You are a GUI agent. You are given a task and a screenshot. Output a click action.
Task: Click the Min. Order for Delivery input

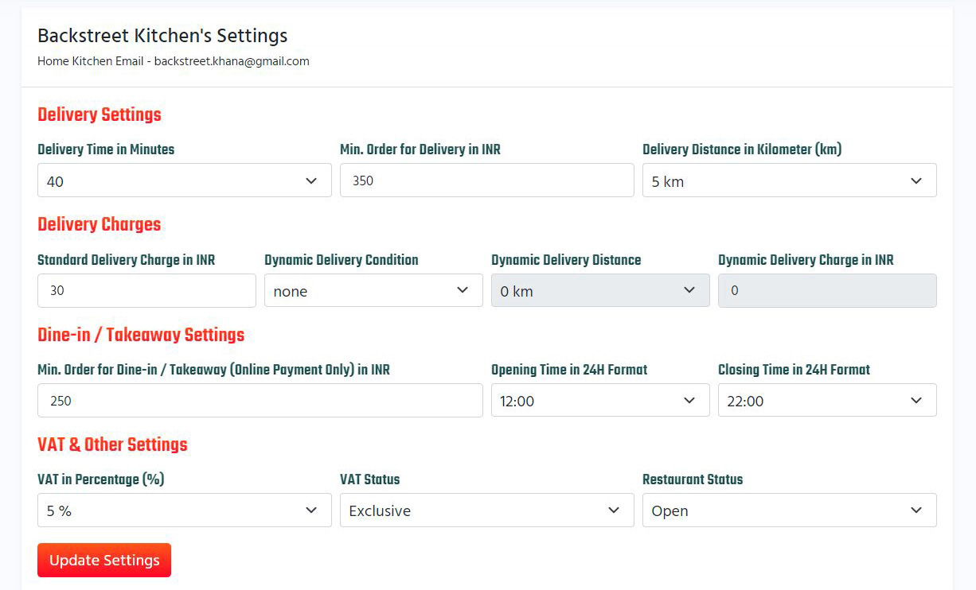tap(486, 180)
